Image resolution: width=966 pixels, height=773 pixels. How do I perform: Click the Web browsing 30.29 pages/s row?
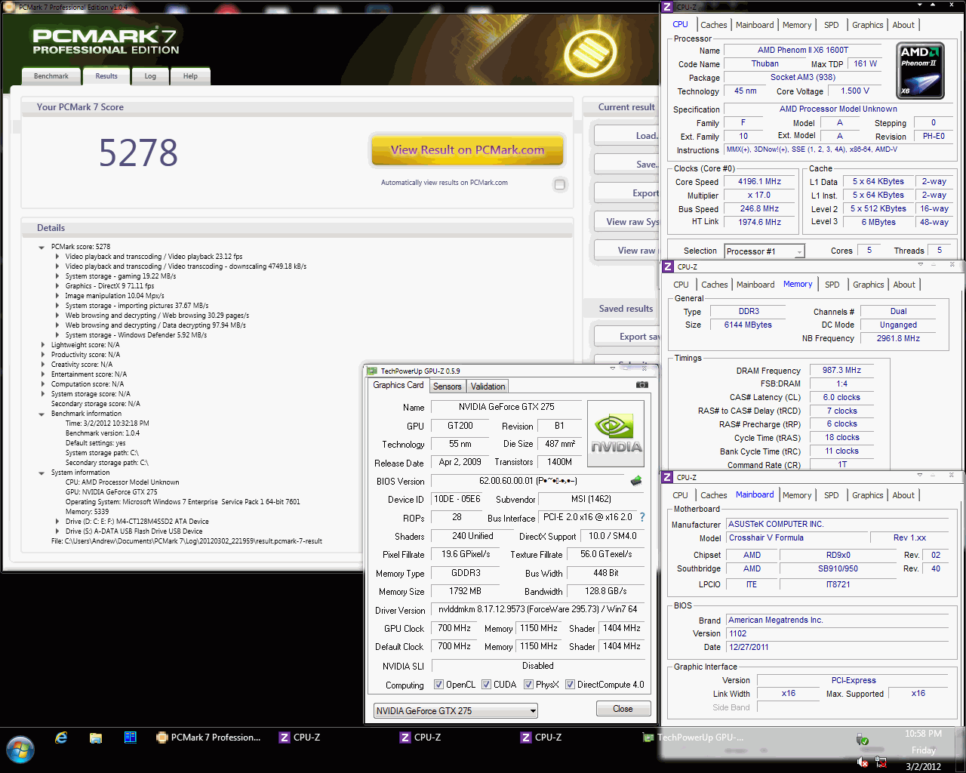coord(157,316)
